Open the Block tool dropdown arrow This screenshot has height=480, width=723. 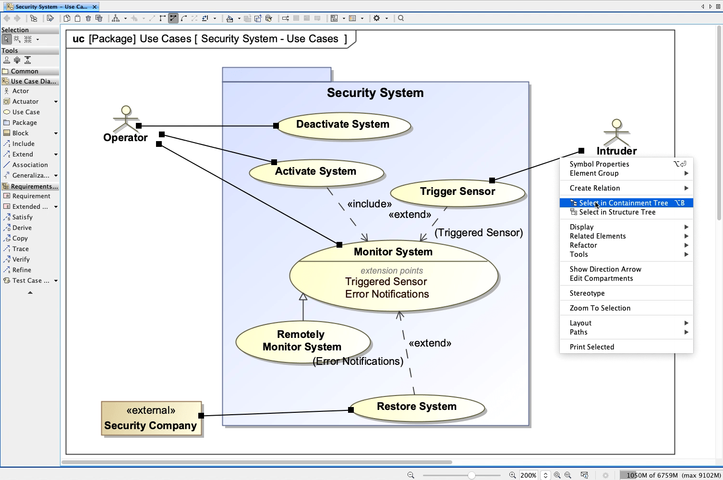click(56, 133)
